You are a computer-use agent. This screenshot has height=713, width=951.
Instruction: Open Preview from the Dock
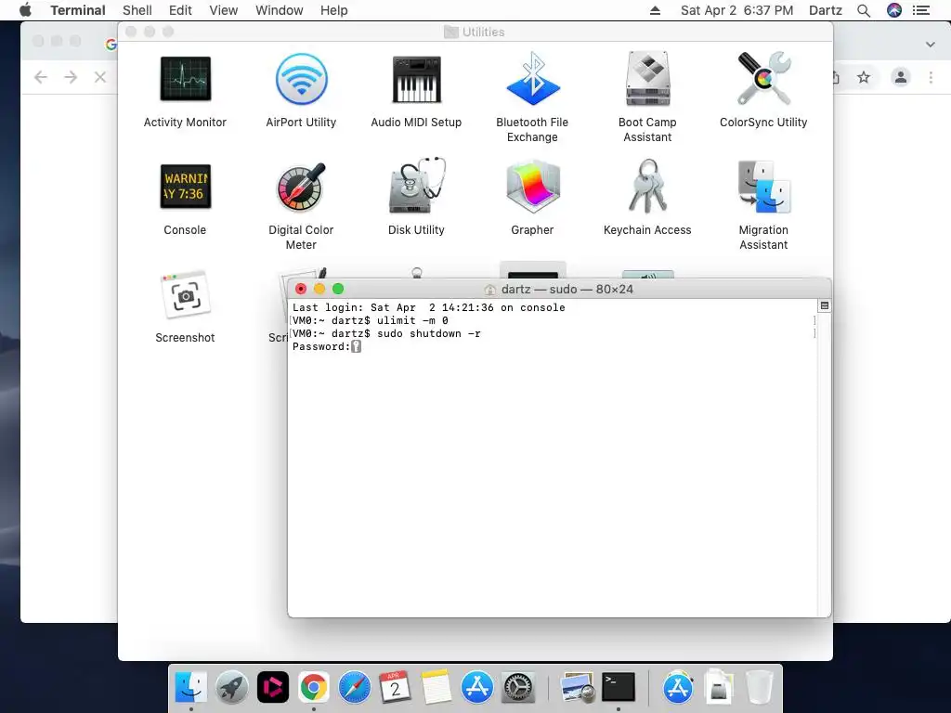point(577,687)
